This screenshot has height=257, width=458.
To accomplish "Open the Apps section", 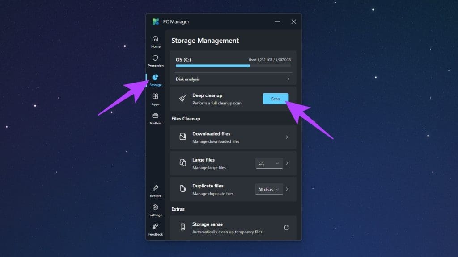I will coord(155,99).
